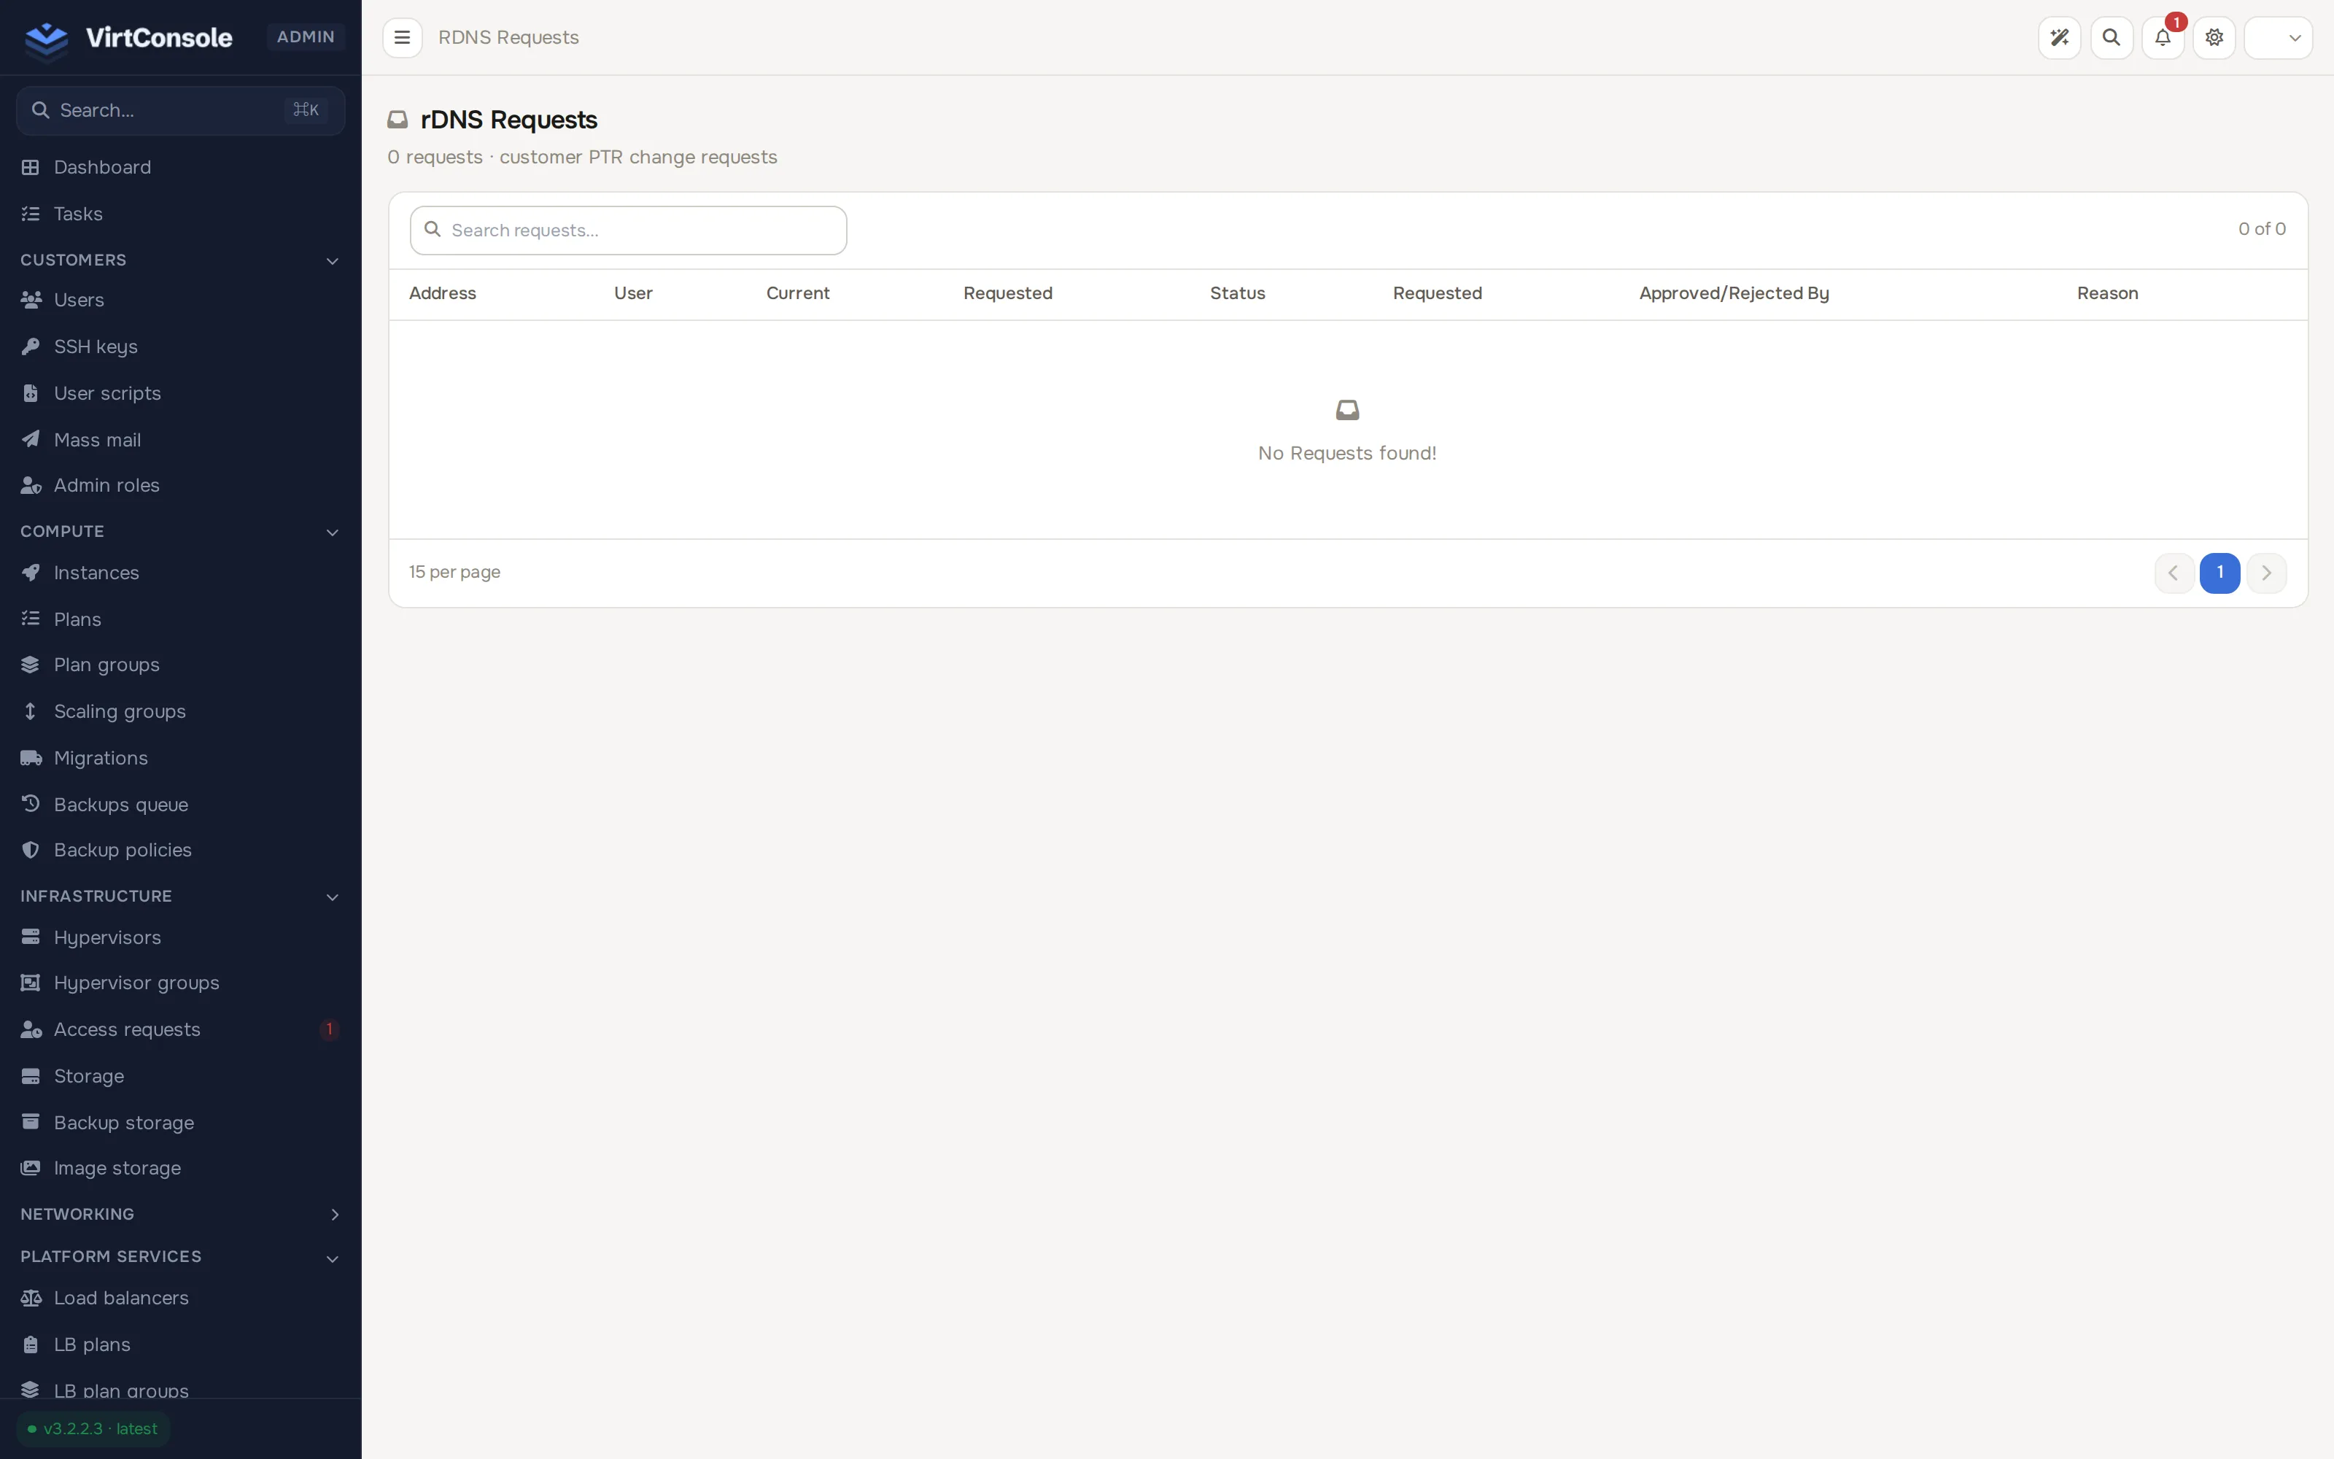Viewport: 2334px width, 1459px height.
Task: Click the Backup policies shield icon
Action: tap(31, 850)
